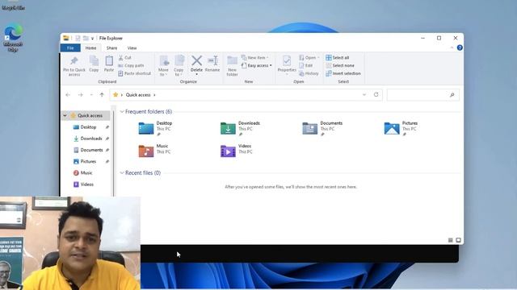Viewport: 517px width, 290px height.
Task: Open the Help question mark icon
Action: (460, 48)
